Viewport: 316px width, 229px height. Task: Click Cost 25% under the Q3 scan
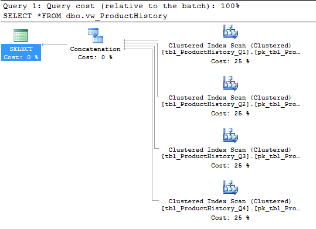230,166
